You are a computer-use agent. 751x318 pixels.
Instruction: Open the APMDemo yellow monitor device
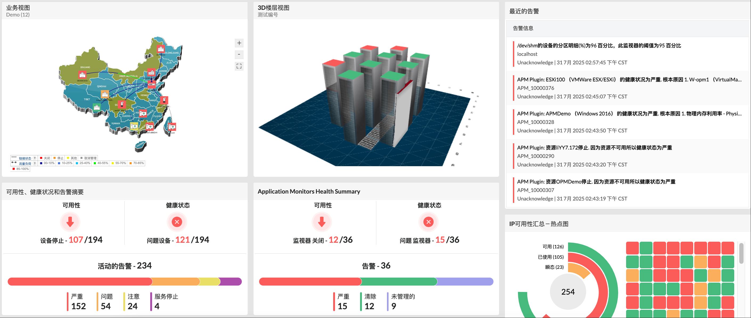pyautogui.click(x=134, y=126)
